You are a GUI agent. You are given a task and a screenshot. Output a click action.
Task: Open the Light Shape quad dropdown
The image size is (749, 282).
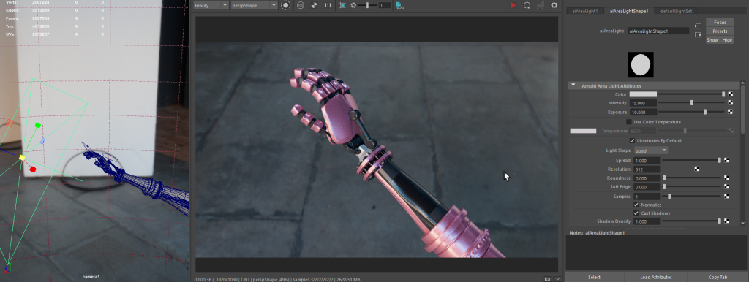[650, 150]
